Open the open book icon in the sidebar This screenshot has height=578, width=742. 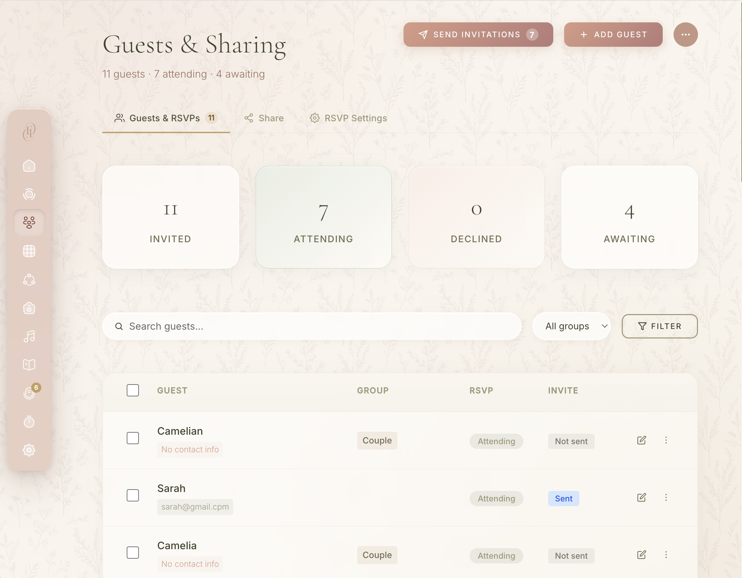tap(29, 365)
